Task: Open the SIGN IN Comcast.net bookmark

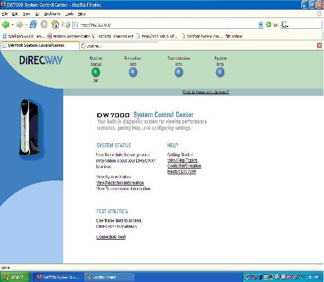Action: [x=113, y=36]
